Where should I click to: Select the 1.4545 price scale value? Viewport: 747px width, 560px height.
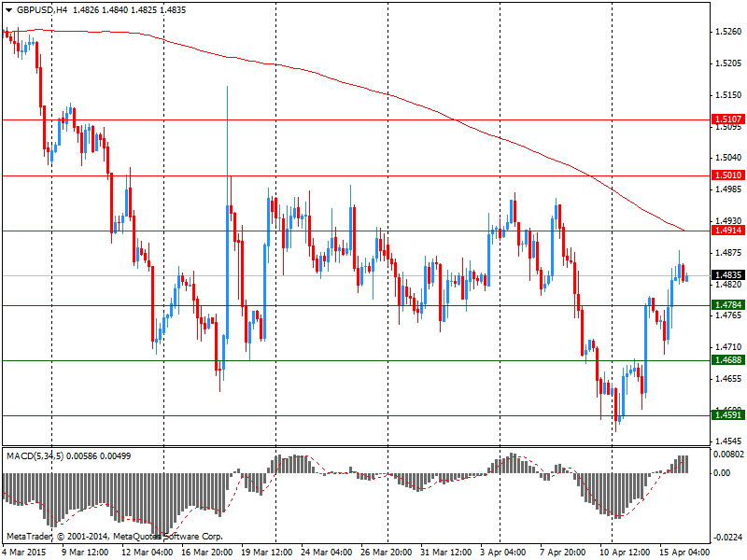coord(728,441)
